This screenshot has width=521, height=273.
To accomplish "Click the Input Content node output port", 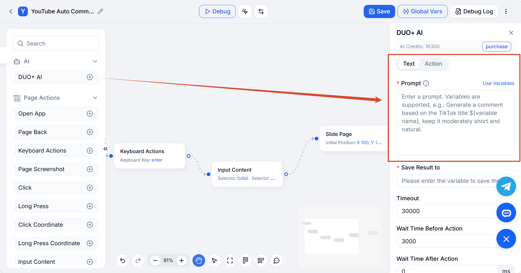I will [286, 174].
